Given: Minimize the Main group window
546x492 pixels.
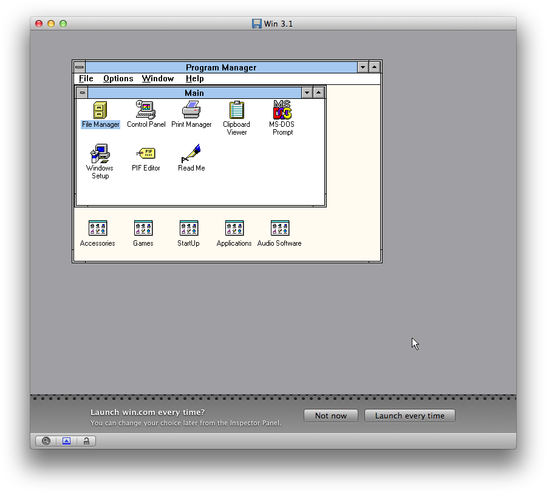Looking at the screenshot, I should tap(307, 92).
